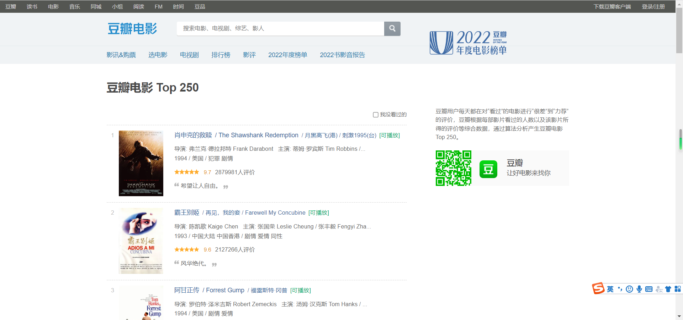Screen dimensions: 683x320
Task: Open the 豆品 top navigation item
Action: click(x=200, y=6)
